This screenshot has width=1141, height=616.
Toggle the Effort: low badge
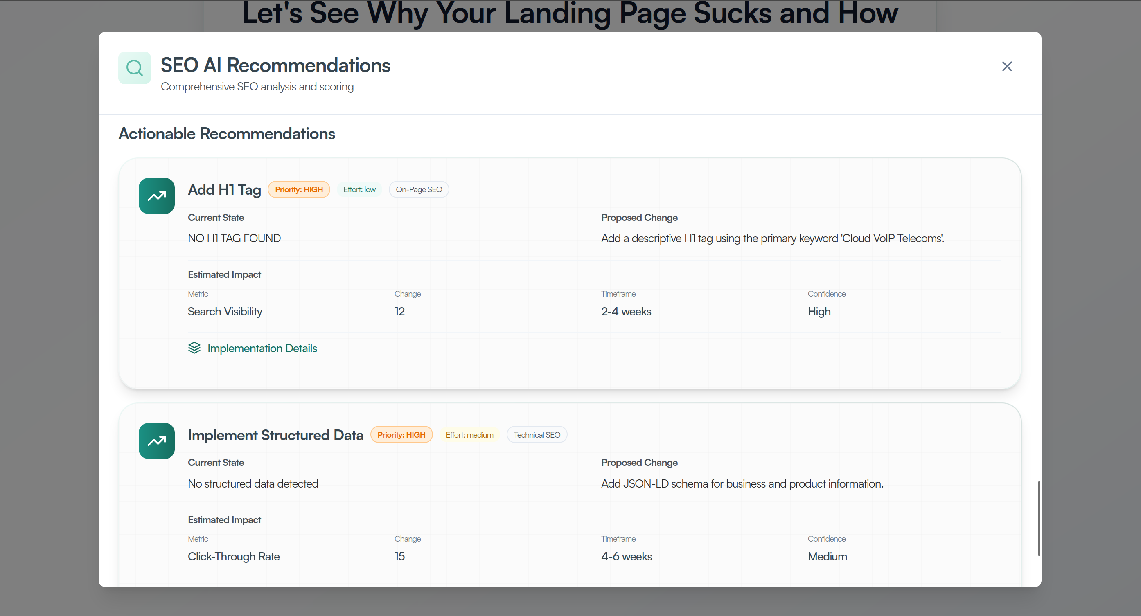tap(359, 189)
